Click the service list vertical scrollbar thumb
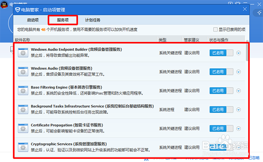 point(247,50)
